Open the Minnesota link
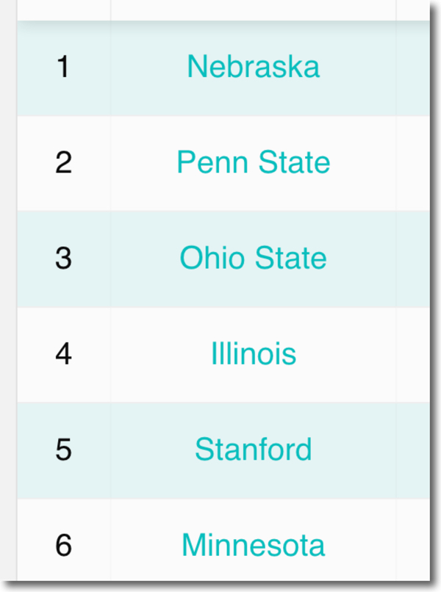The height and width of the screenshot is (592, 441). [x=253, y=545]
